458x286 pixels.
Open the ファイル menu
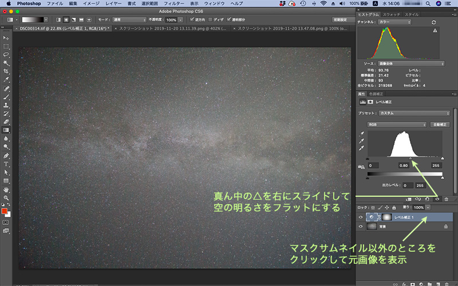(x=55, y=3)
